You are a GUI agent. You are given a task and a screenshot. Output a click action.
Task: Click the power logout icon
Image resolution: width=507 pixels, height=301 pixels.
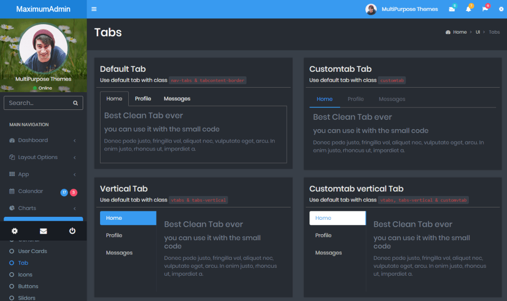tap(72, 231)
